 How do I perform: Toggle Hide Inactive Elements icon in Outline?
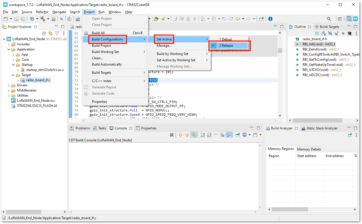pyautogui.click(x=350, y=33)
